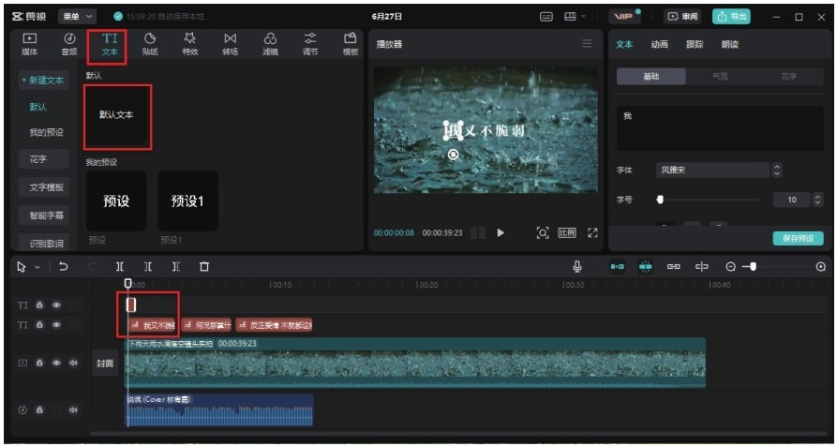837x446 pixels.
Task: Select the 动画 tab in properties panel
Action: pos(659,44)
